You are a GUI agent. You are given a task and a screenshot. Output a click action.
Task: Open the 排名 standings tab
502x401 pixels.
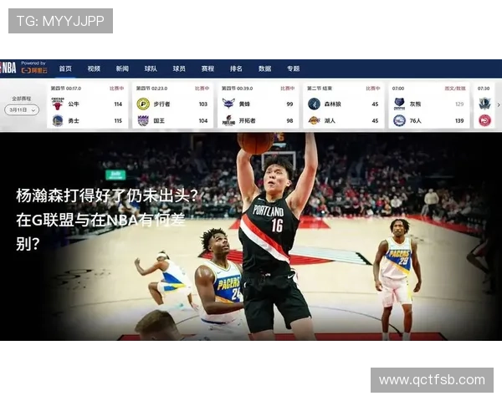click(236, 69)
